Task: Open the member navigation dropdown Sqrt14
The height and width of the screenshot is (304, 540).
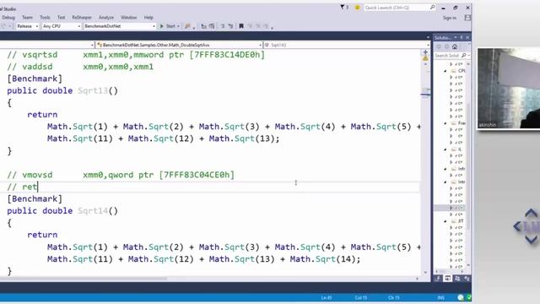Action: 347,45
